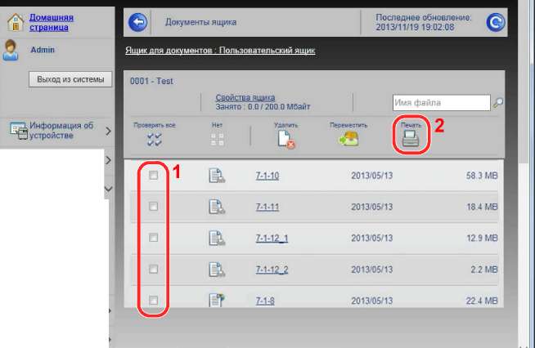
Task: Click the back arrow icon
Action: pyautogui.click(x=138, y=22)
